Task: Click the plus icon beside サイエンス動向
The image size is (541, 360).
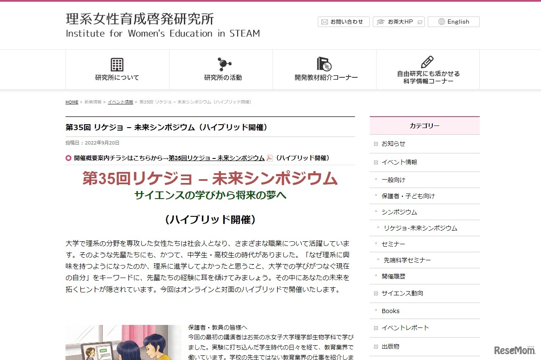Action: 376,294
